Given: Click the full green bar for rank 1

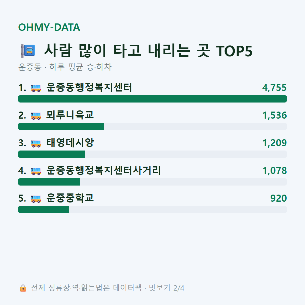Looking at the screenshot, I should [x=152, y=99].
